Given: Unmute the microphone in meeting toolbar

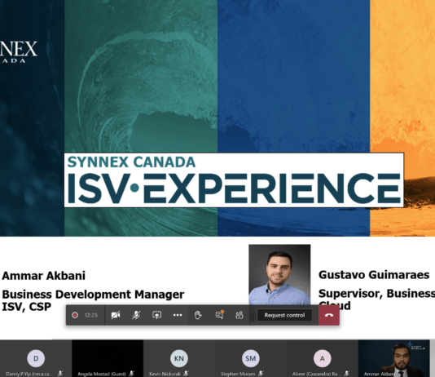Looking at the screenshot, I should point(136,315).
